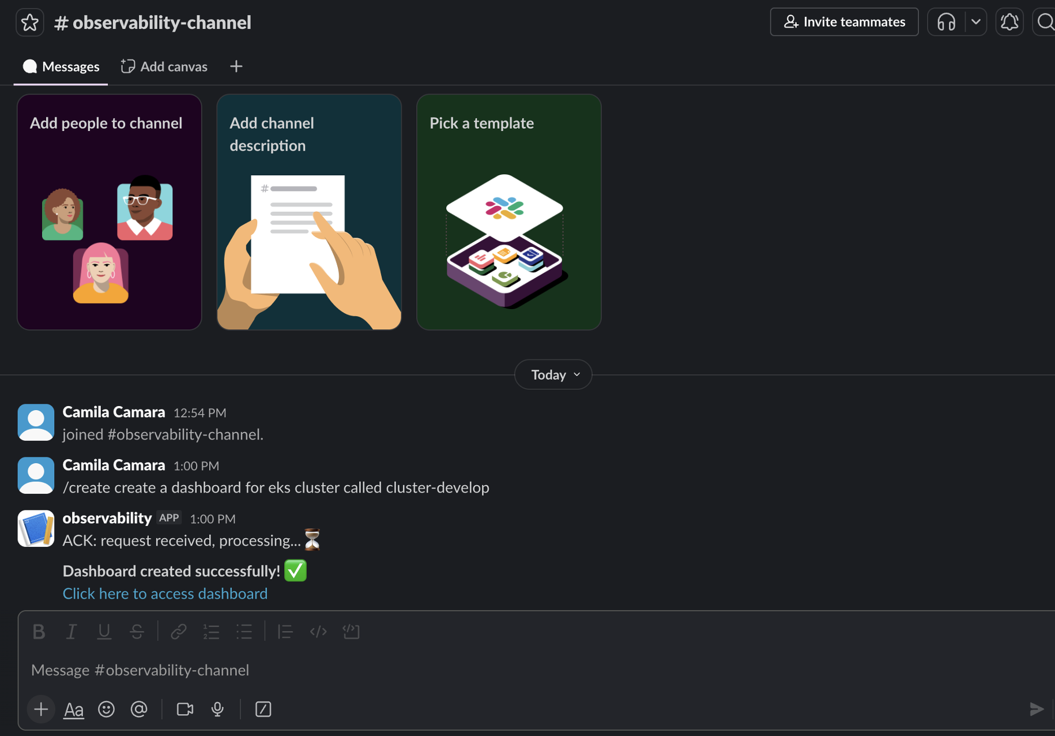Open the emoji picker
1055x736 pixels.
[106, 709]
